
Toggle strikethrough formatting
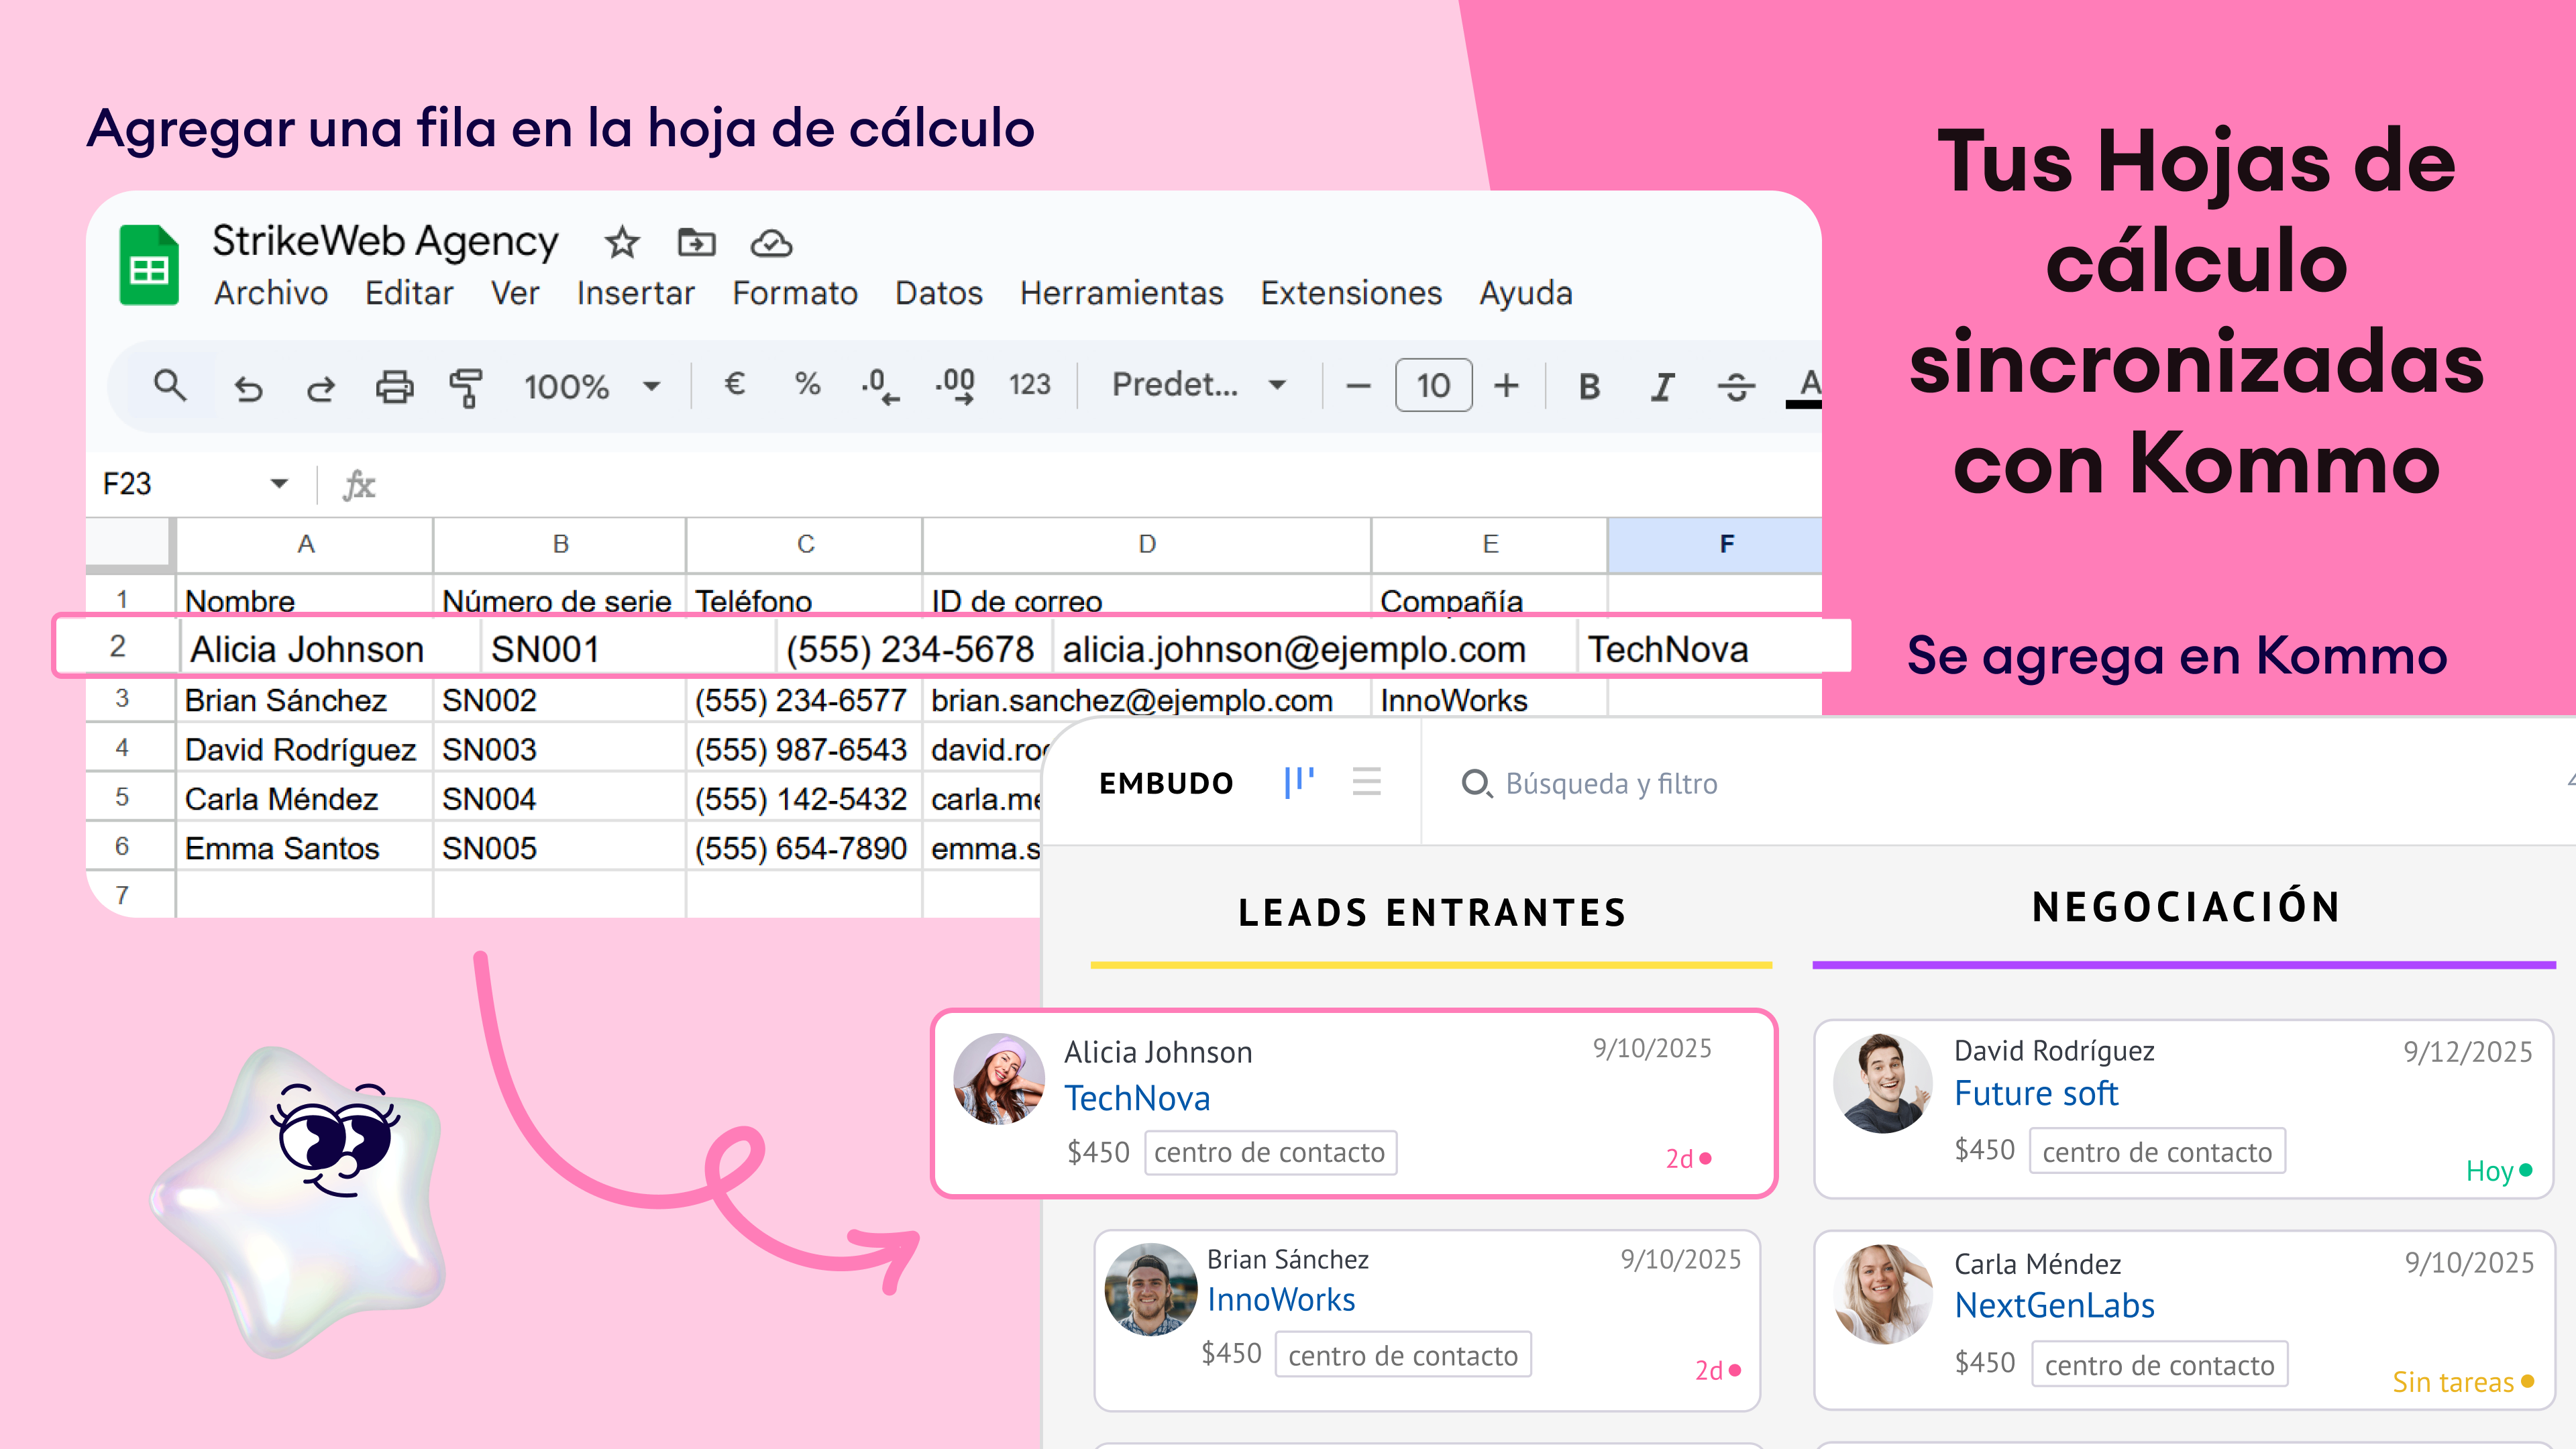pyautogui.click(x=1736, y=387)
